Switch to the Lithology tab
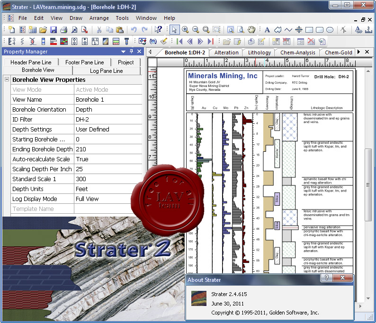 [x=259, y=52]
